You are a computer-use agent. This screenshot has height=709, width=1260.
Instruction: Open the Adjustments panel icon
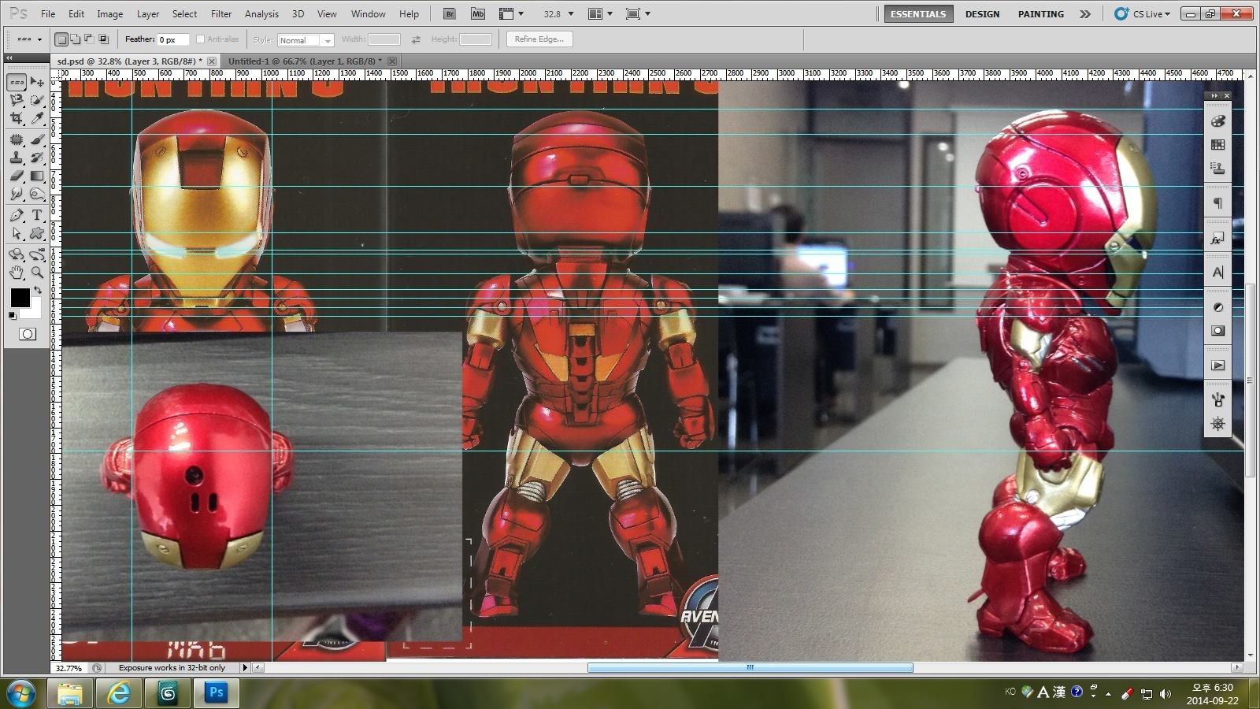click(x=1217, y=307)
